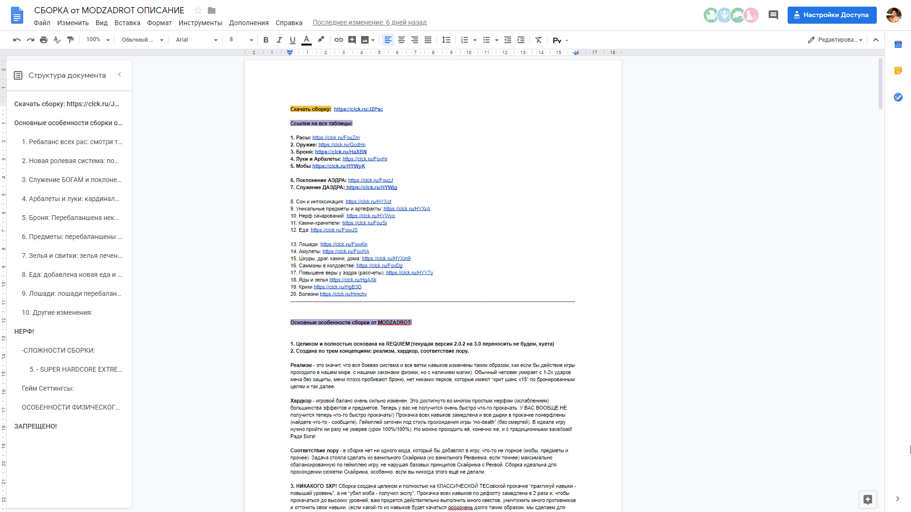
Task: Star the document title
Action: tap(198, 10)
